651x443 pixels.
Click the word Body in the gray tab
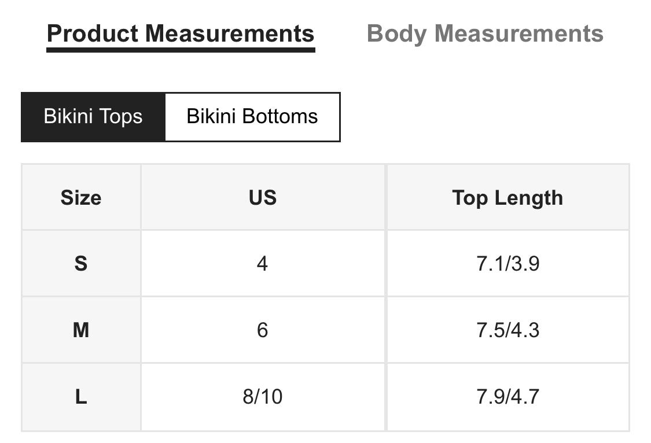[396, 35]
